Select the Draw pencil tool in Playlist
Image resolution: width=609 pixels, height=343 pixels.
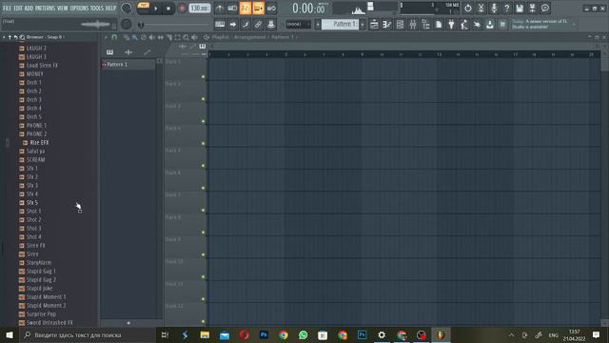[x=127, y=37]
